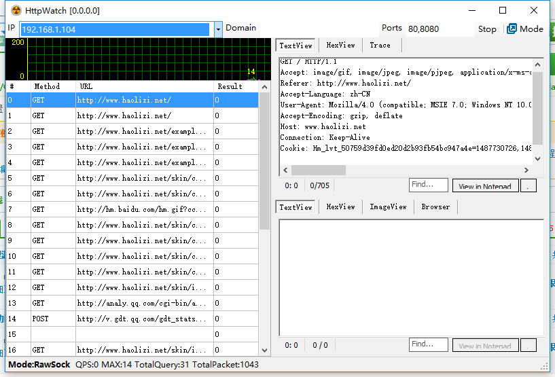The height and width of the screenshot is (377, 555).
Task: Click request text scroll left arrow
Action: pyautogui.click(x=285, y=170)
